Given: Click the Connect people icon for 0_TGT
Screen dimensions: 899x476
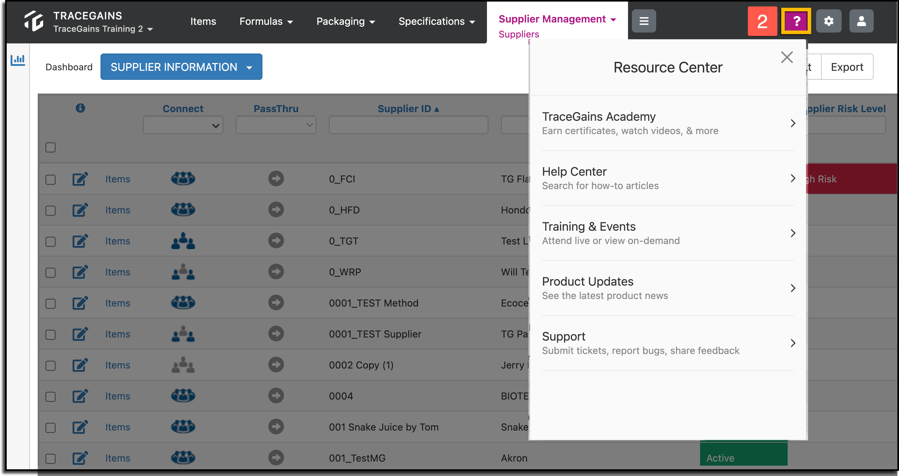Looking at the screenshot, I should coord(183,240).
